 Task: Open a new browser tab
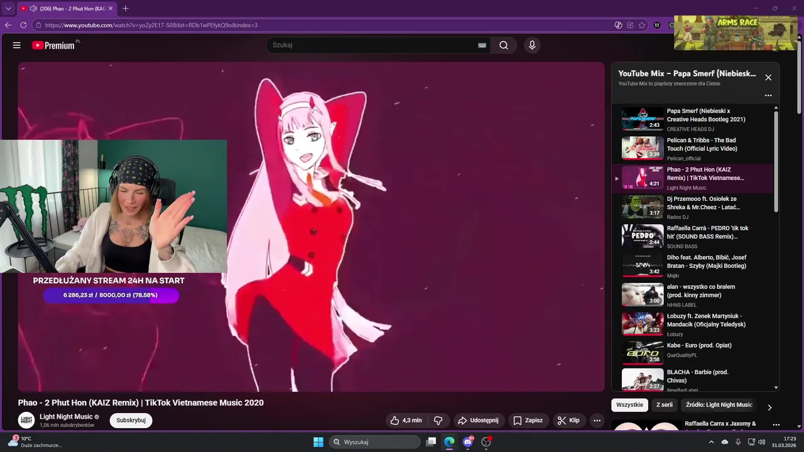[x=126, y=9]
